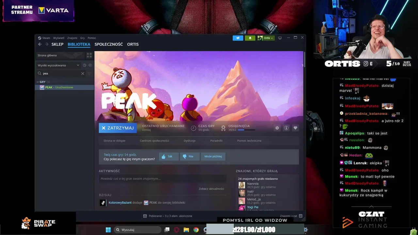Switch to the BIBLIOTEKA tab

(x=79, y=44)
